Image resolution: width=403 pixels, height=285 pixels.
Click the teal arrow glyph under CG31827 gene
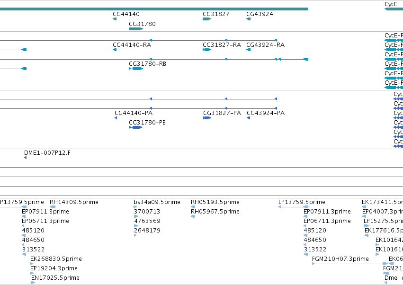coord(207,19)
